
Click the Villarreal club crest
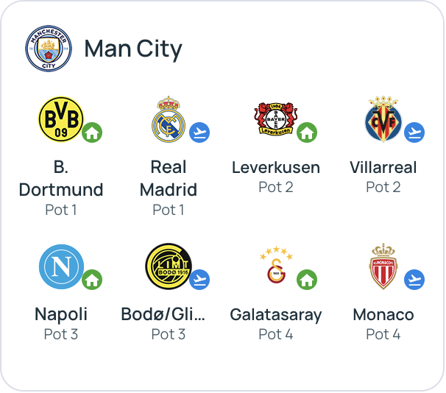[383, 118]
